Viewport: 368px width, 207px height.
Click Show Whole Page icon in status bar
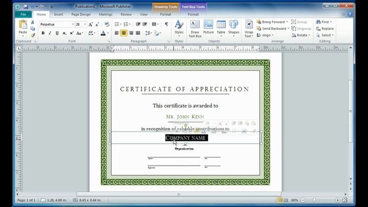coord(345,200)
